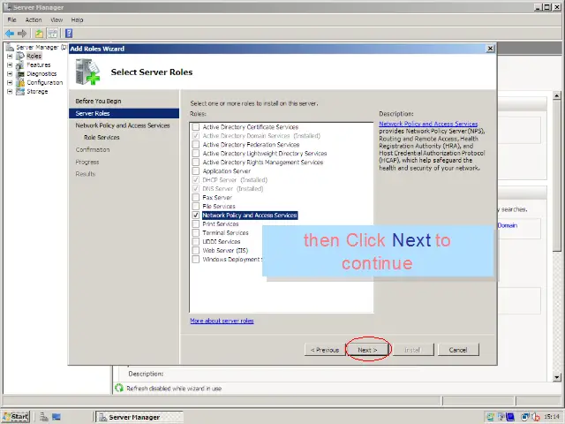Click the Forward arrow toolbar icon
565x424 pixels.
[x=22, y=34]
